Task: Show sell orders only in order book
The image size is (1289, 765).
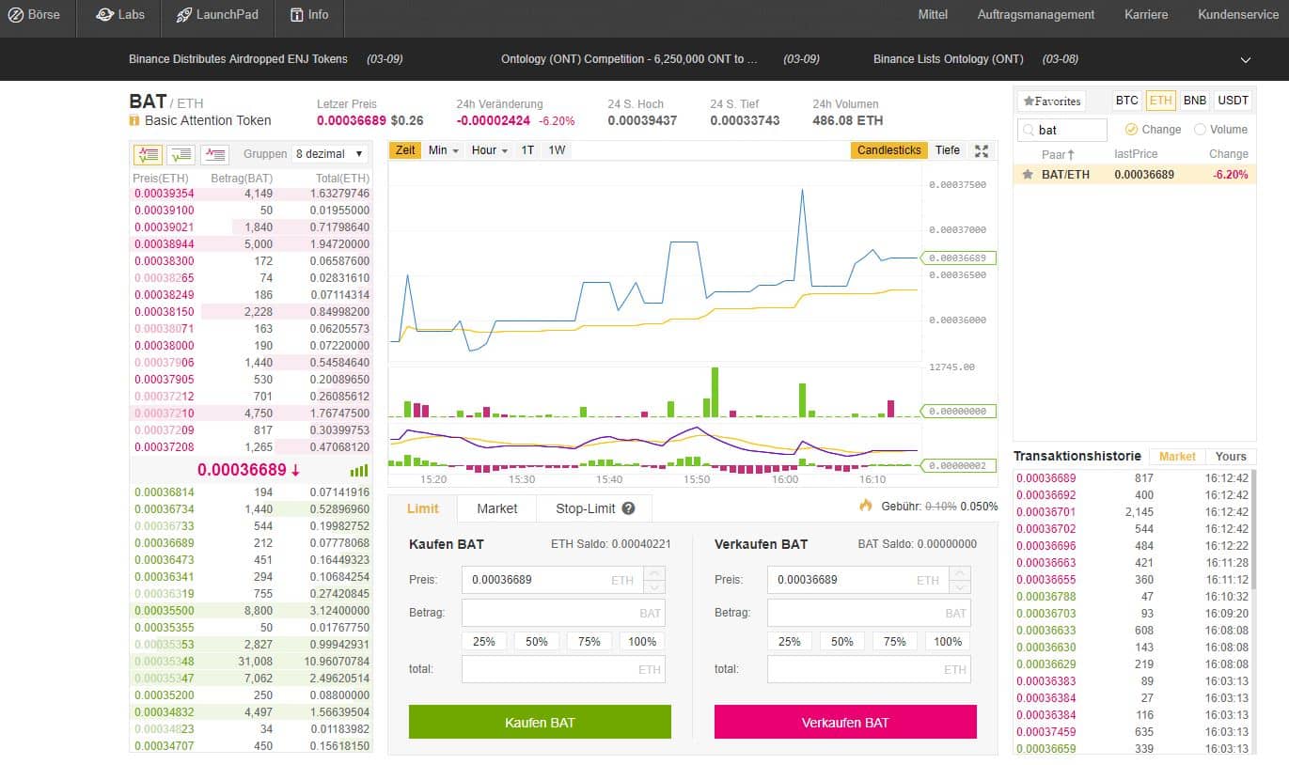Action: point(214,154)
